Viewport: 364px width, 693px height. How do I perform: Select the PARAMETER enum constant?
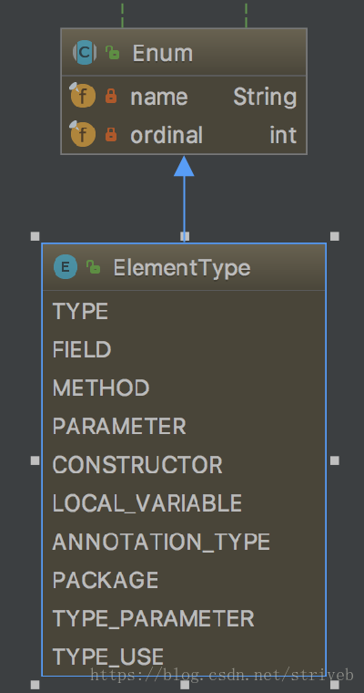tap(119, 427)
